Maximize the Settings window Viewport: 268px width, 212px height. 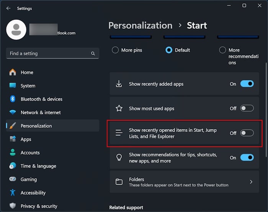[244, 5]
